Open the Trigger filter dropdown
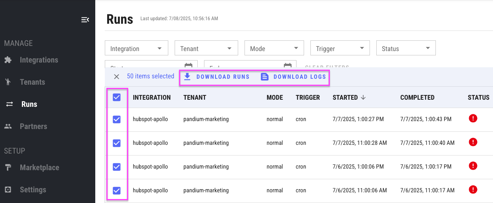The width and height of the screenshot is (493, 203). (x=340, y=48)
